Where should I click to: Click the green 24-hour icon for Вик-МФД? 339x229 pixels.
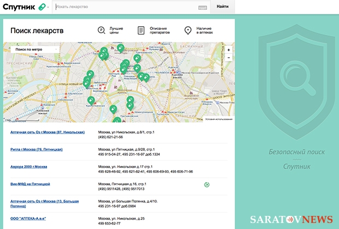tap(207, 184)
